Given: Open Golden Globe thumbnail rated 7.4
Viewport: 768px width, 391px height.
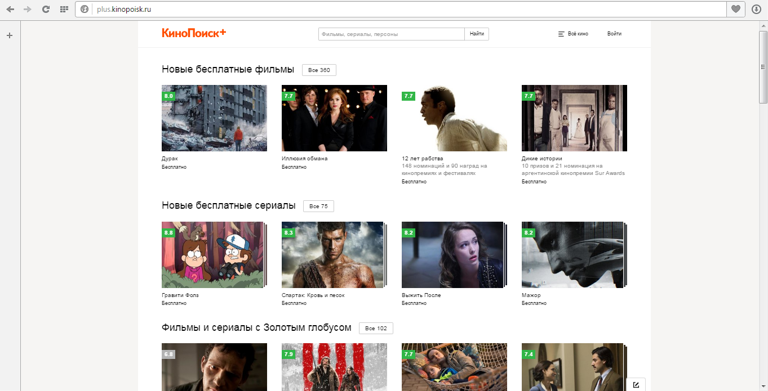Looking at the screenshot, I should [574, 367].
